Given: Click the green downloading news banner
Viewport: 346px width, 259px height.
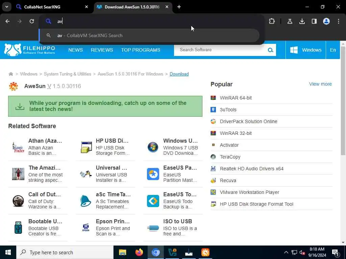Looking at the screenshot, I should click(x=105, y=106).
